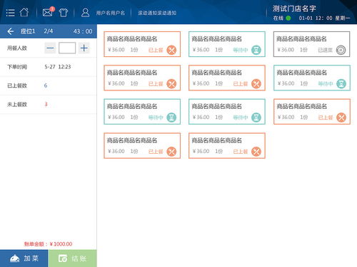Click the 未上餐数 value 3
Image resolution: width=357 pixels, height=267 pixels.
click(46, 104)
